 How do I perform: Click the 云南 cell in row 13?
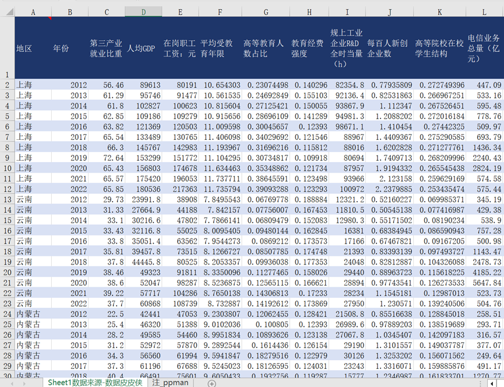[x=33, y=199]
